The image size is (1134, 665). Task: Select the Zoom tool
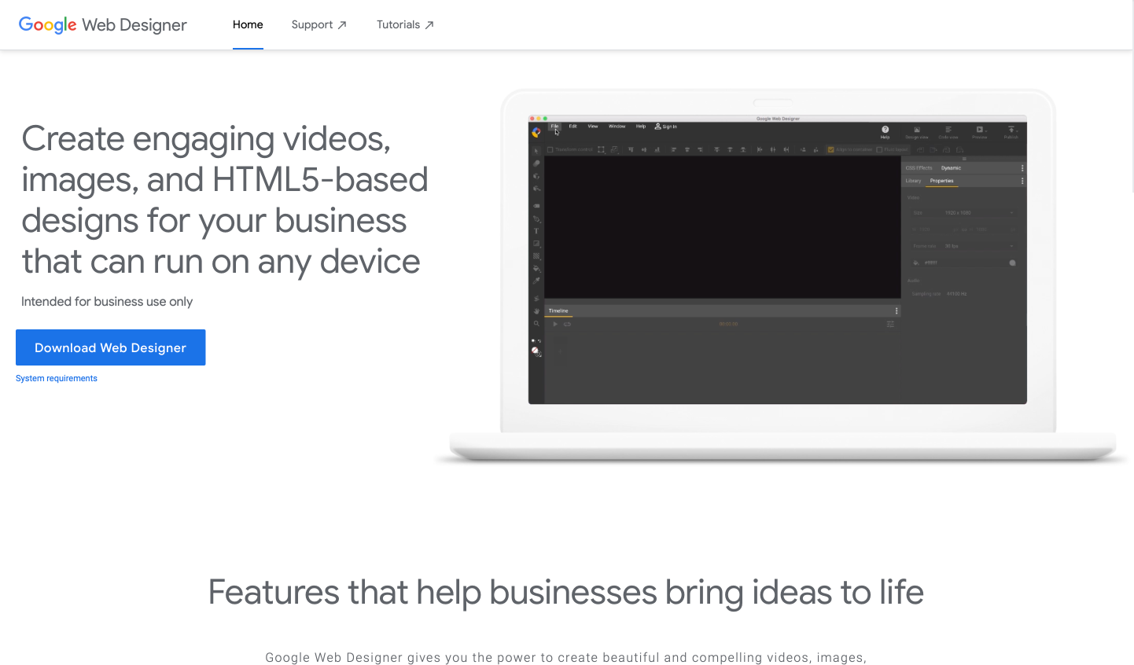coord(536,321)
